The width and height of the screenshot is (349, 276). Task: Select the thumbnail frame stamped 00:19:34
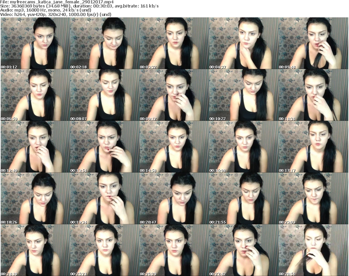click(105, 198)
